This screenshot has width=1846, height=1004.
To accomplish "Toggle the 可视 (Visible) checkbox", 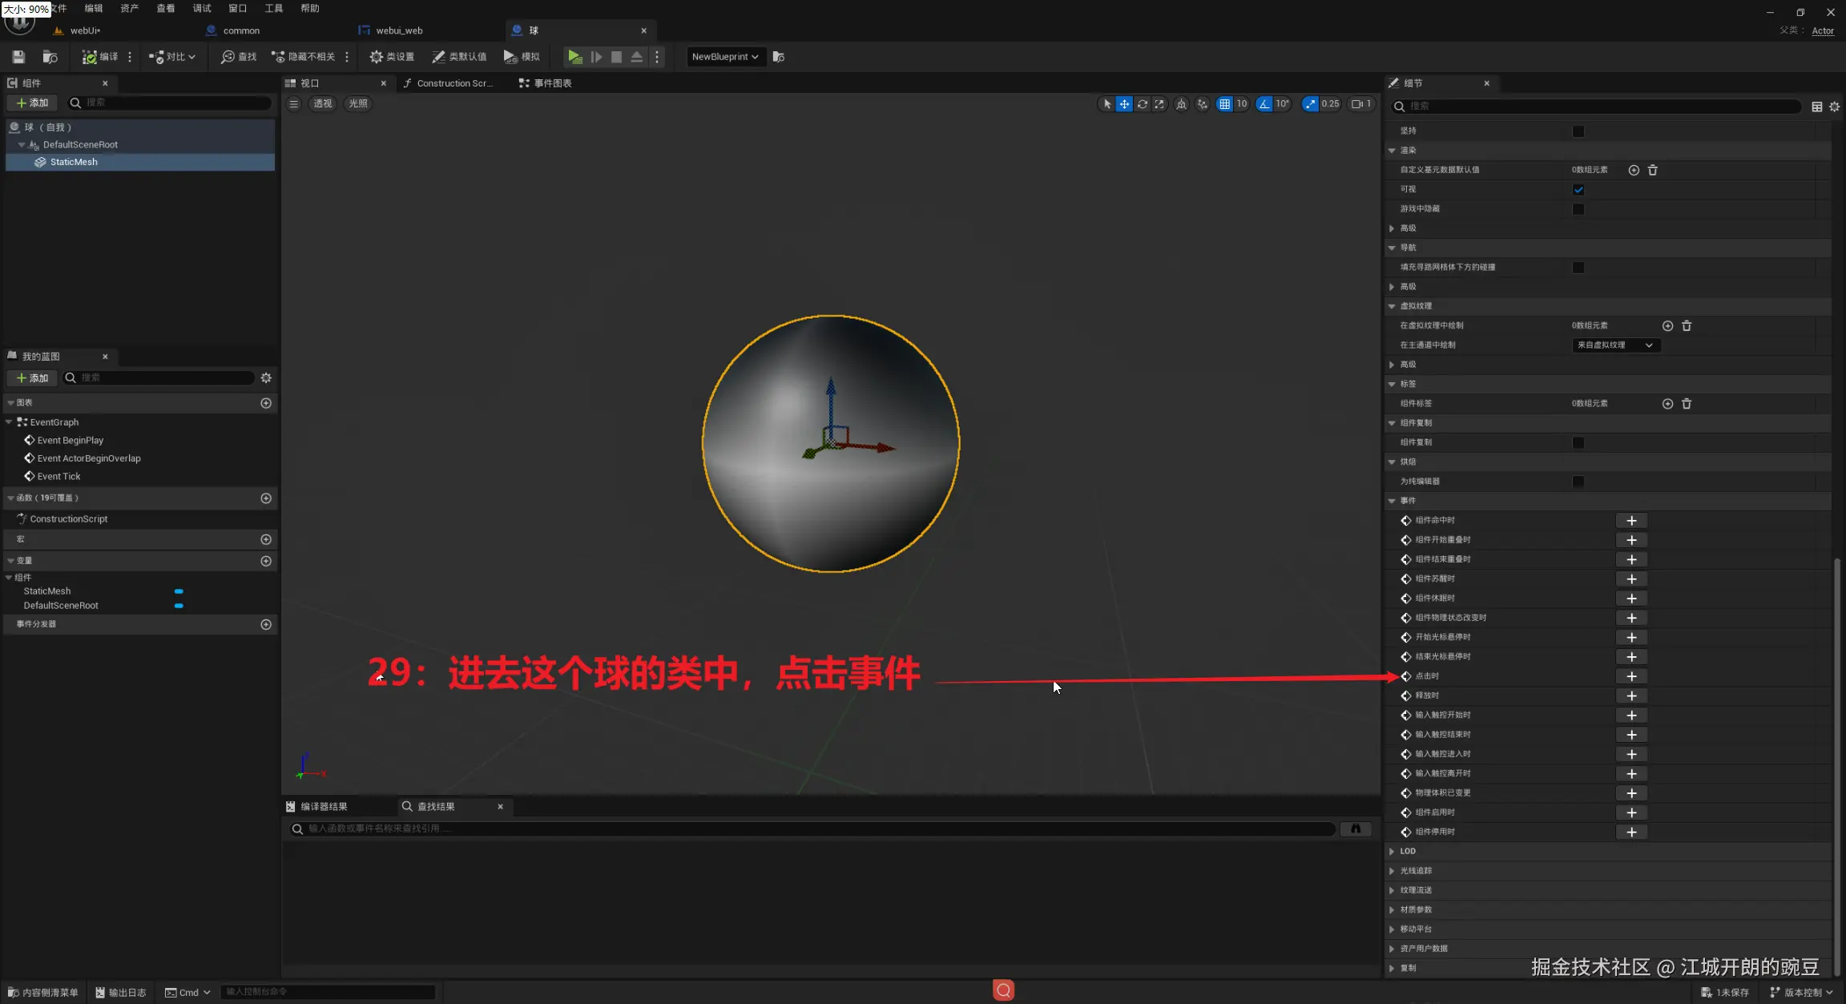I will click(1578, 190).
